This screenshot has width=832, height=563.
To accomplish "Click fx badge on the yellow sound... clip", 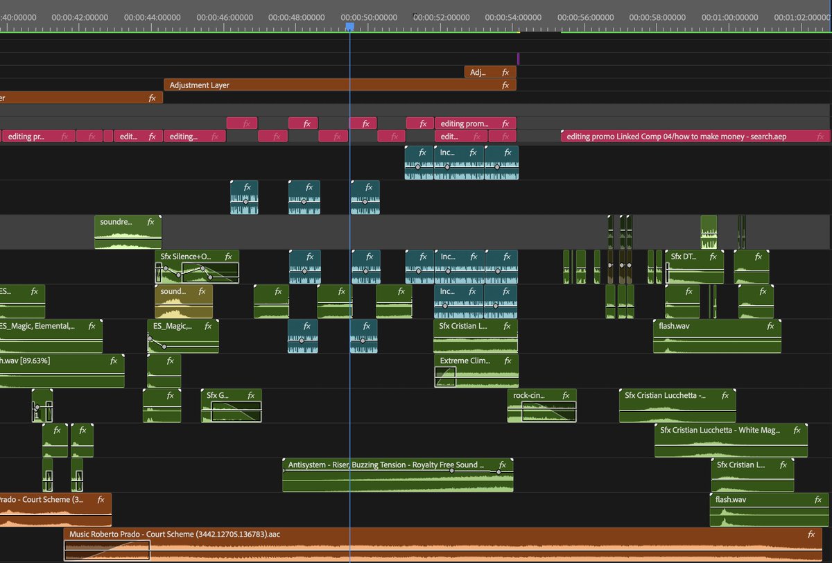I will pyautogui.click(x=202, y=292).
